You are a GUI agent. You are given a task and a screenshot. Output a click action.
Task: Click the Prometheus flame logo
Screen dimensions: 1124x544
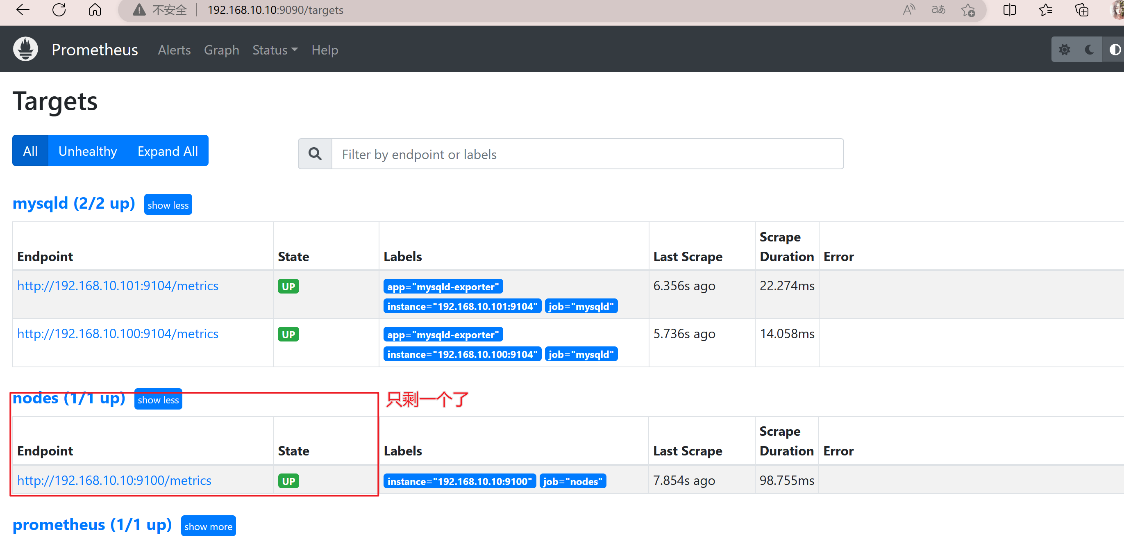click(x=25, y=49)
